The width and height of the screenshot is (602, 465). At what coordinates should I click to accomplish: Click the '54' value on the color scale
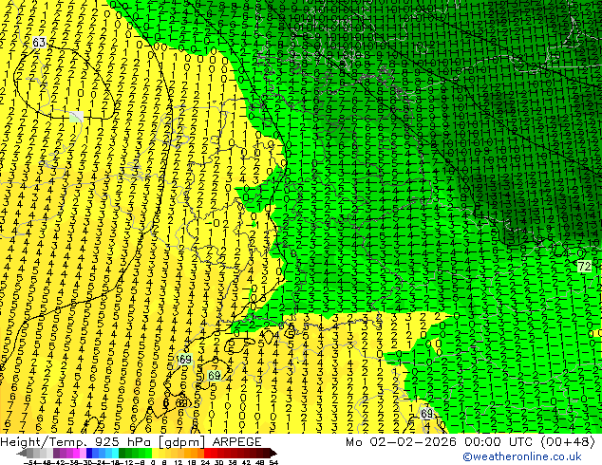click(x=273, y=463)
